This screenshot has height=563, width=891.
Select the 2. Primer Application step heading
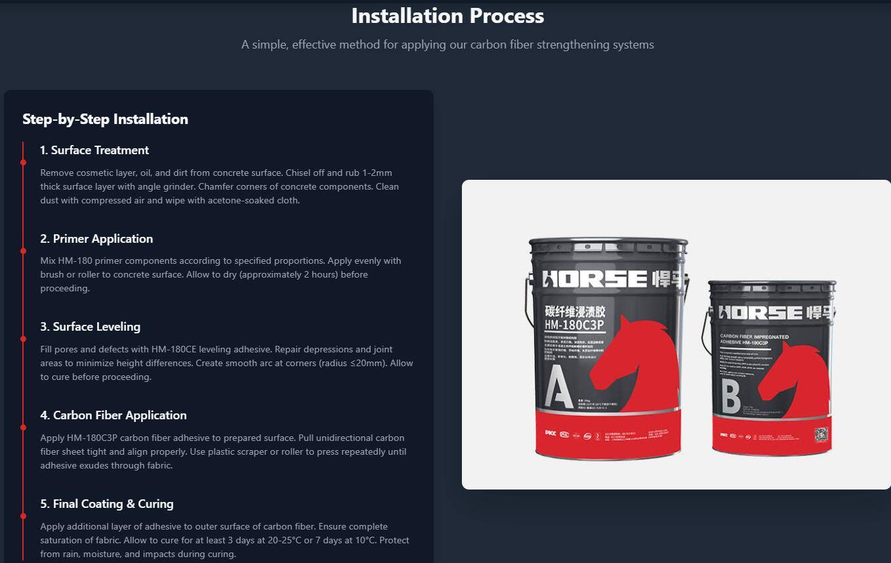pos(96,239)
